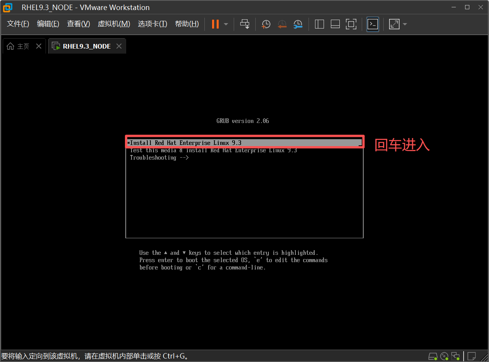The width and height of the screenshot is (489, 362).
Task: Open the 文件(F) menu
Action: tap(18, 24)
